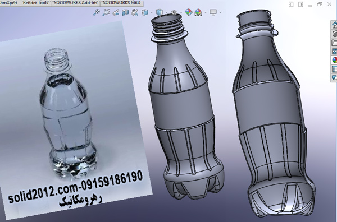Expand the Apply Scene dropdown arrow
337x222 pixels.
point(206,12)
